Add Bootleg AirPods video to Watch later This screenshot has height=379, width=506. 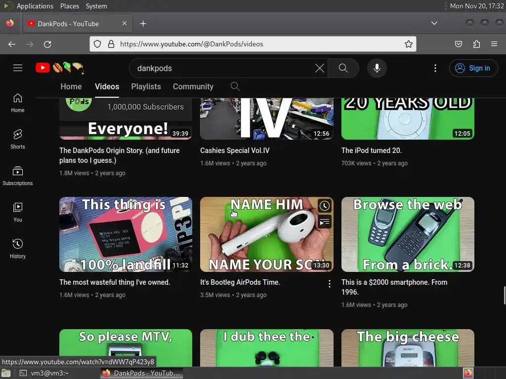[324, 206]
